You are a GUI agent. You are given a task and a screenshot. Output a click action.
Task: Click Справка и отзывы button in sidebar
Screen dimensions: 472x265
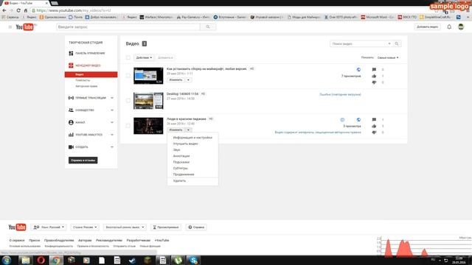[x=83, y=160]
